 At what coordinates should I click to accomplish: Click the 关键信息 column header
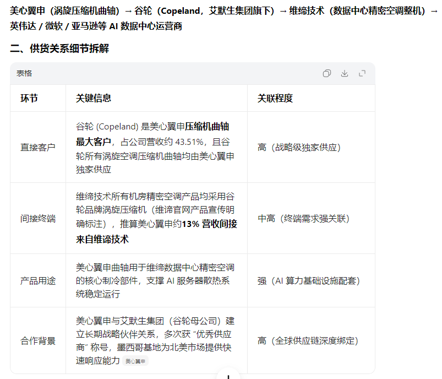[x=94, y=98]
